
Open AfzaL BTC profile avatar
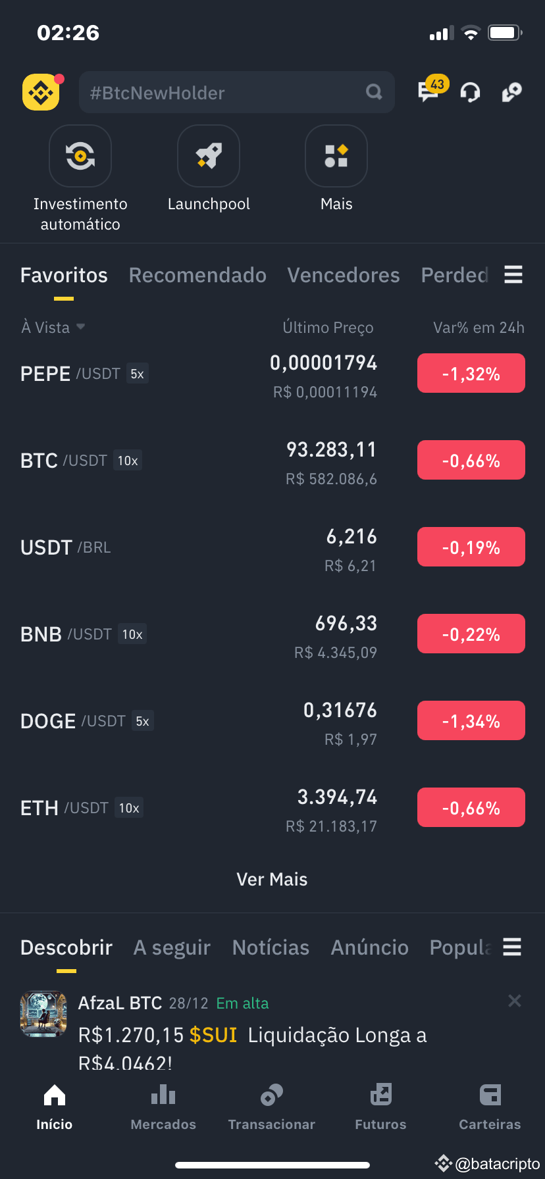click(x=43, y=1014)
